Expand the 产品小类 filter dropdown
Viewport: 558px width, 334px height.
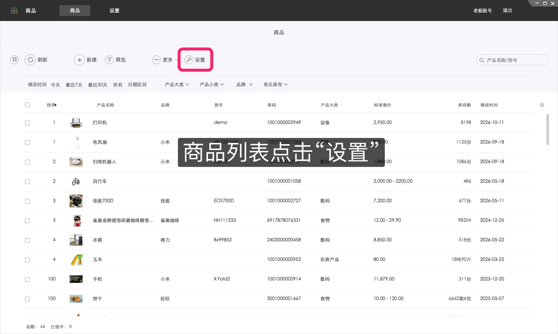[x=212, y=84]
